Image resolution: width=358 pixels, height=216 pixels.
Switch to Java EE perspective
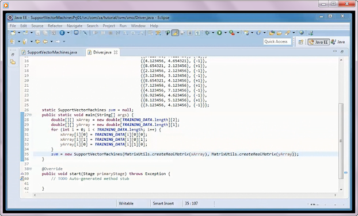pyautogui.click(x=318, y=42)
